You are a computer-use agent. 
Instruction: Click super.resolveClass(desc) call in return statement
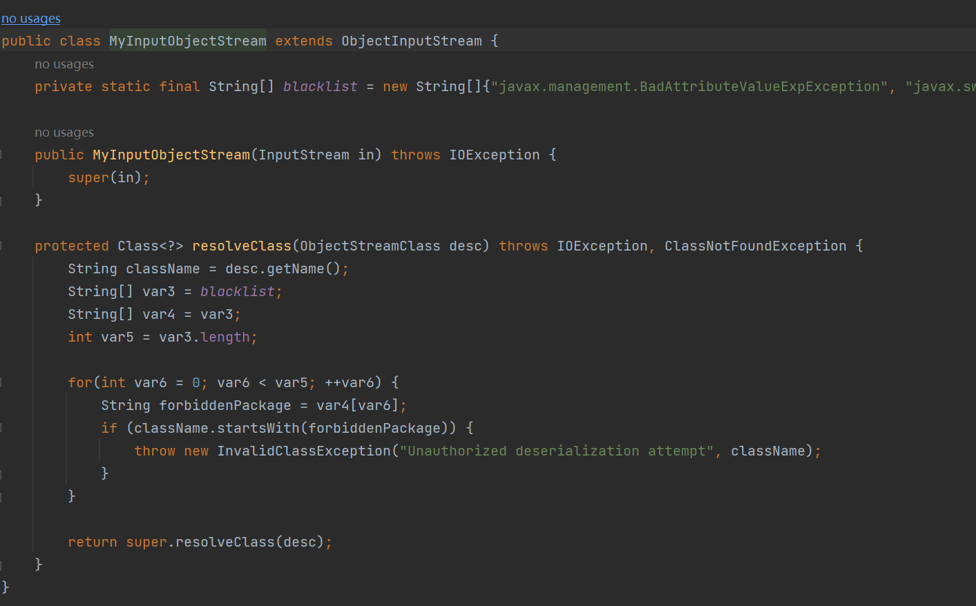tap(225, 542)
